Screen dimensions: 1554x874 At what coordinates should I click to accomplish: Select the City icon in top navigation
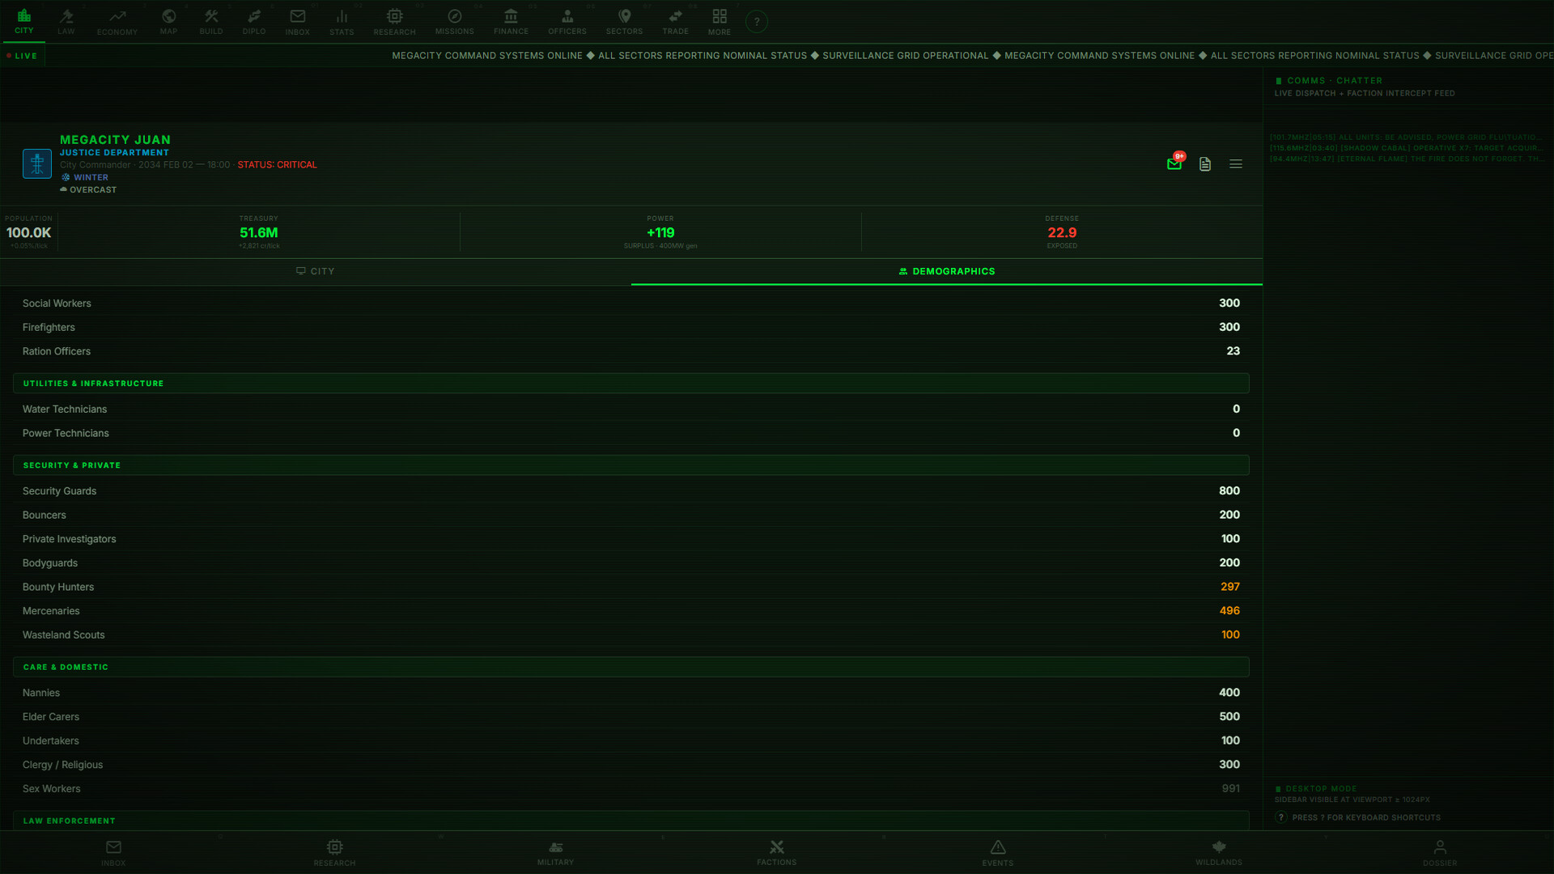[x=24, y=22]
